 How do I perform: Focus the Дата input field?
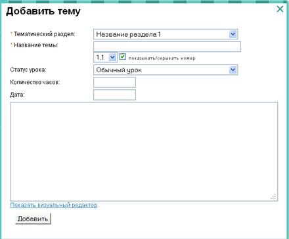114,95
